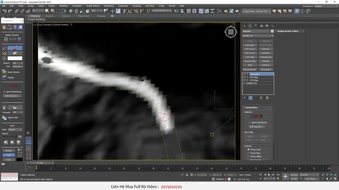
Task: Select the Vertex Illum channel radio
Action: [x=248, y=153]
